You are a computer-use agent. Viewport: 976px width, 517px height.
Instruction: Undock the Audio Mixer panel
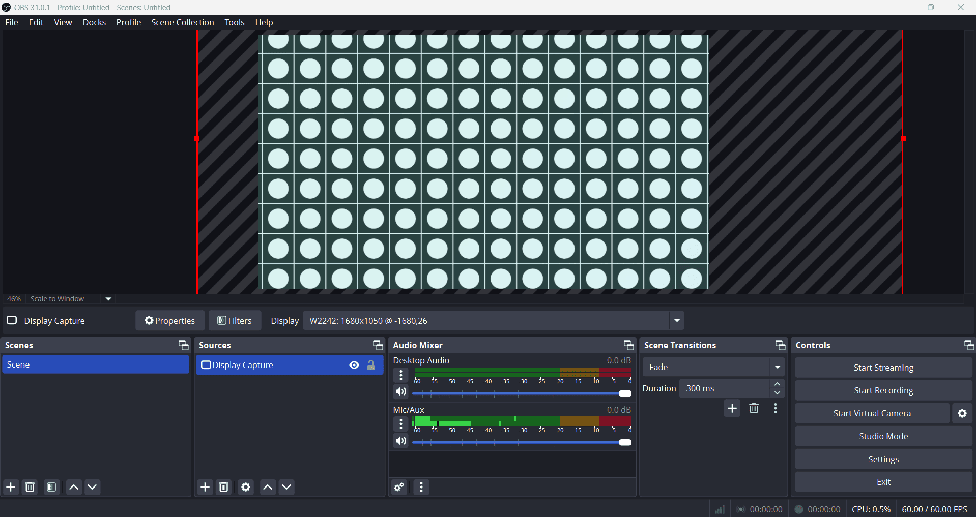628,345
